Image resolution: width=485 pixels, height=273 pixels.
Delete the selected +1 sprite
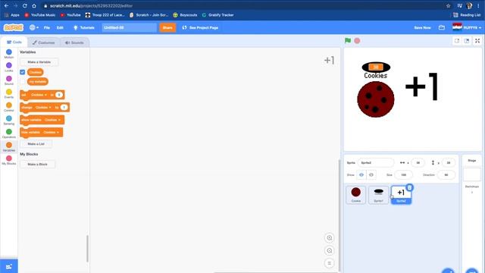pyautogui.click(x=409, y=187)
